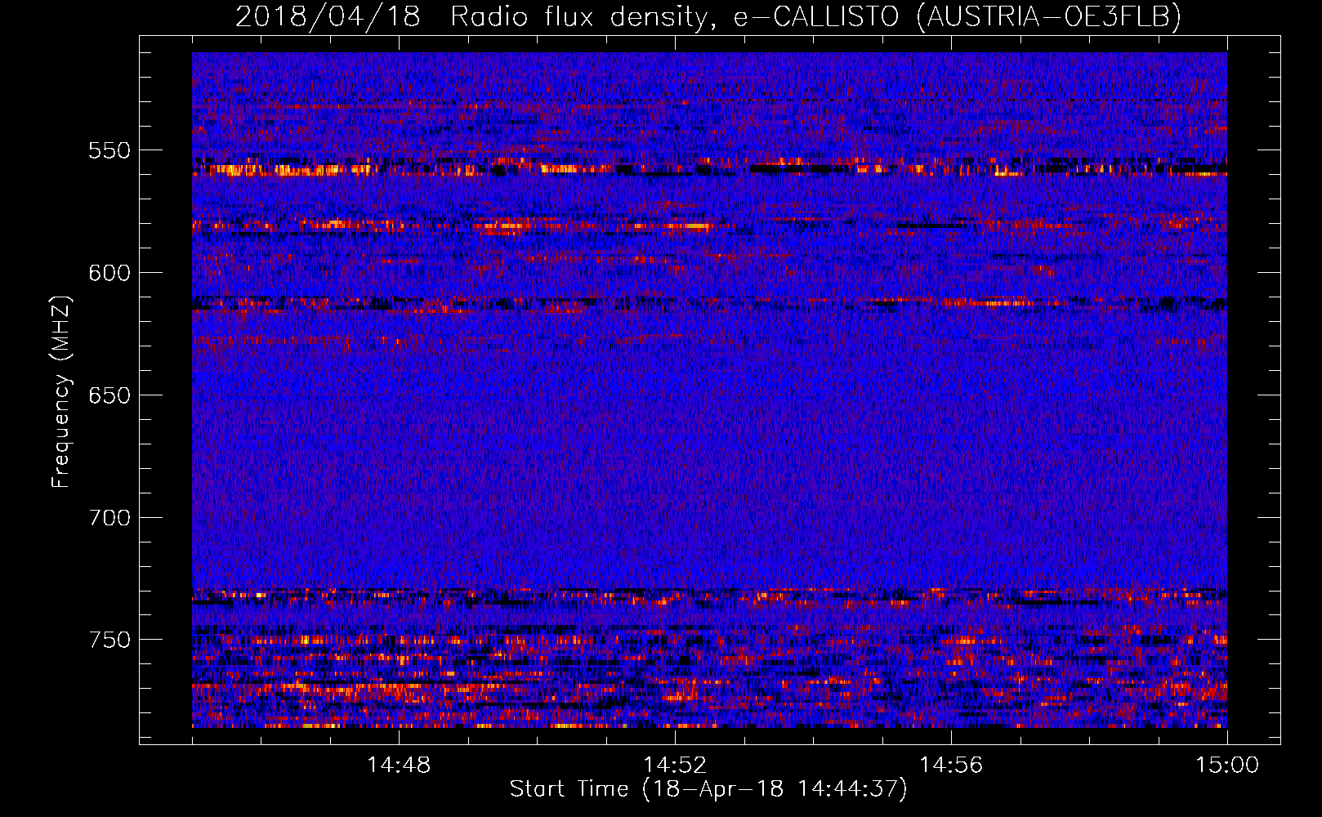Screen dimensions: 1322x817
Task: Click the 14:48 time tick label
Action: 399,766
